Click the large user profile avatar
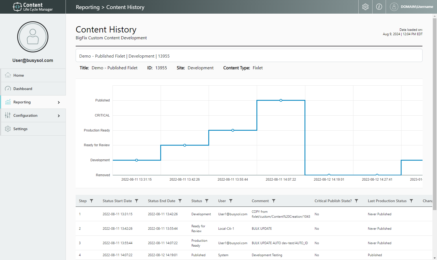Screen dimensions: 437x260 [33, 37]
